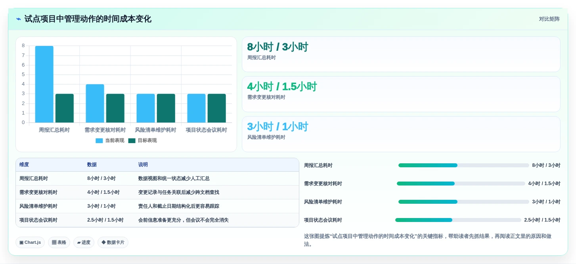Click progress value 8小时 / 3小时
Screen dimensions: 576x264
546,165
